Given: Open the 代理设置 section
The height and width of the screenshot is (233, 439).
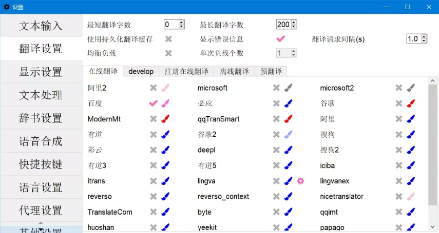Looking at the screenshot, I should pos(41,210).
